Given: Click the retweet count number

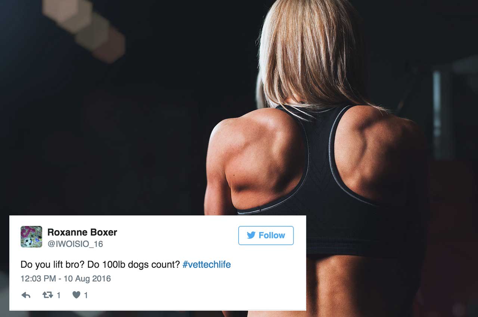Looking at the screenshot, I should point(59,295).
